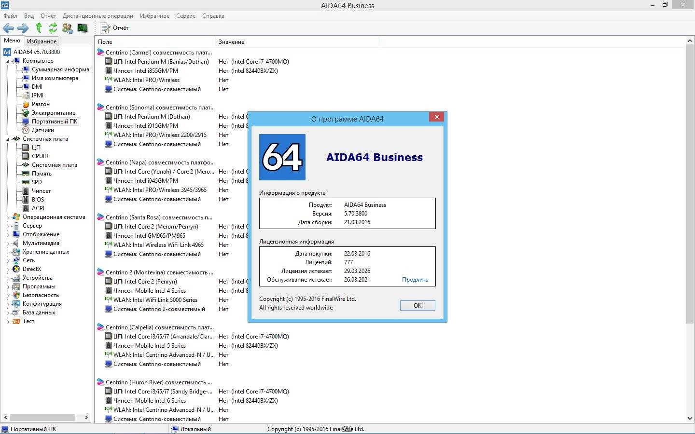This screenshot has width=695, height=434.
Task: Open the Отчёт menu in menu bar
Action: 48,16
